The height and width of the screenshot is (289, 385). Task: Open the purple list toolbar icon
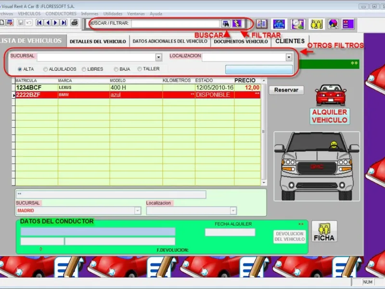tap(348, 24)
